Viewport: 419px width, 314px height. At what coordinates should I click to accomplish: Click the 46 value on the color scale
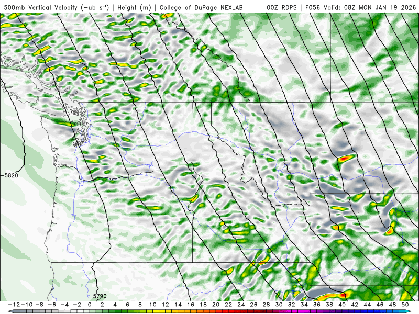coord(380,305)
